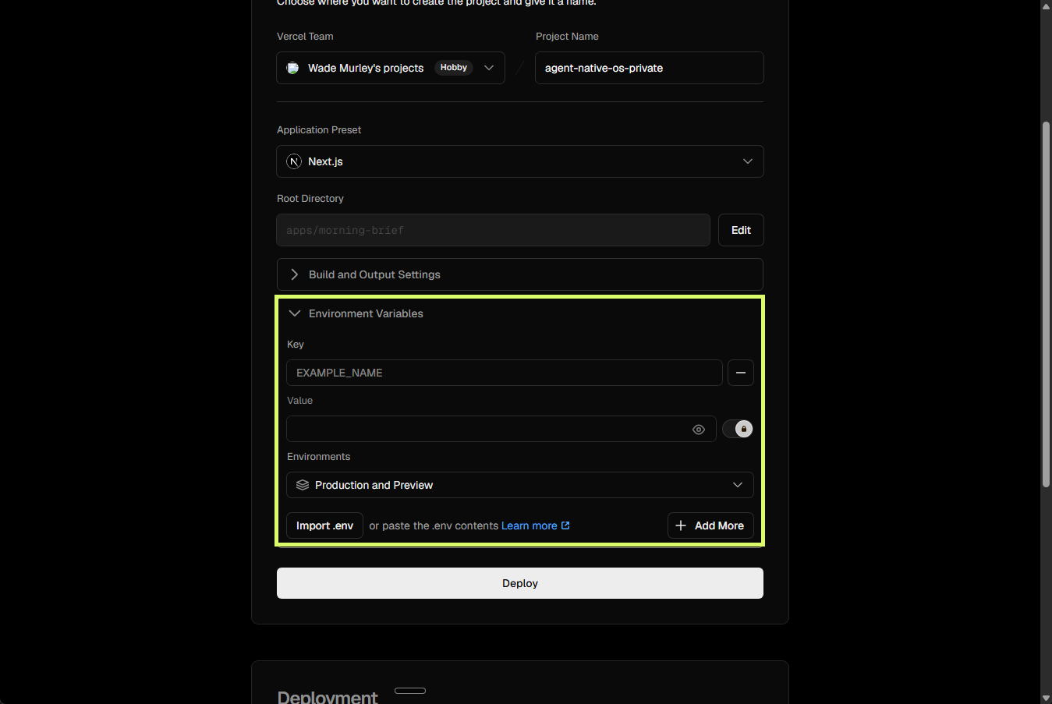Click the Import .env button
The width and height of the screenshot is (1052, 704).
(x=324, y=525)
